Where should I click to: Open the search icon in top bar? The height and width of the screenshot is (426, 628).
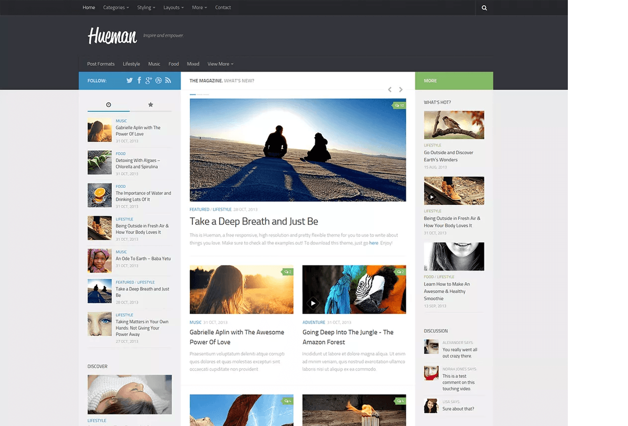click(x=484, y=7)
